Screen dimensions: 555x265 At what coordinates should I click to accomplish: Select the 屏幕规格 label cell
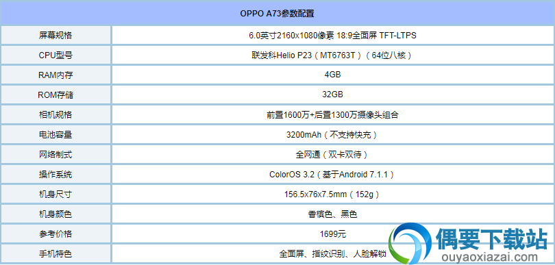pyautogui.click(x=56, y=36)
